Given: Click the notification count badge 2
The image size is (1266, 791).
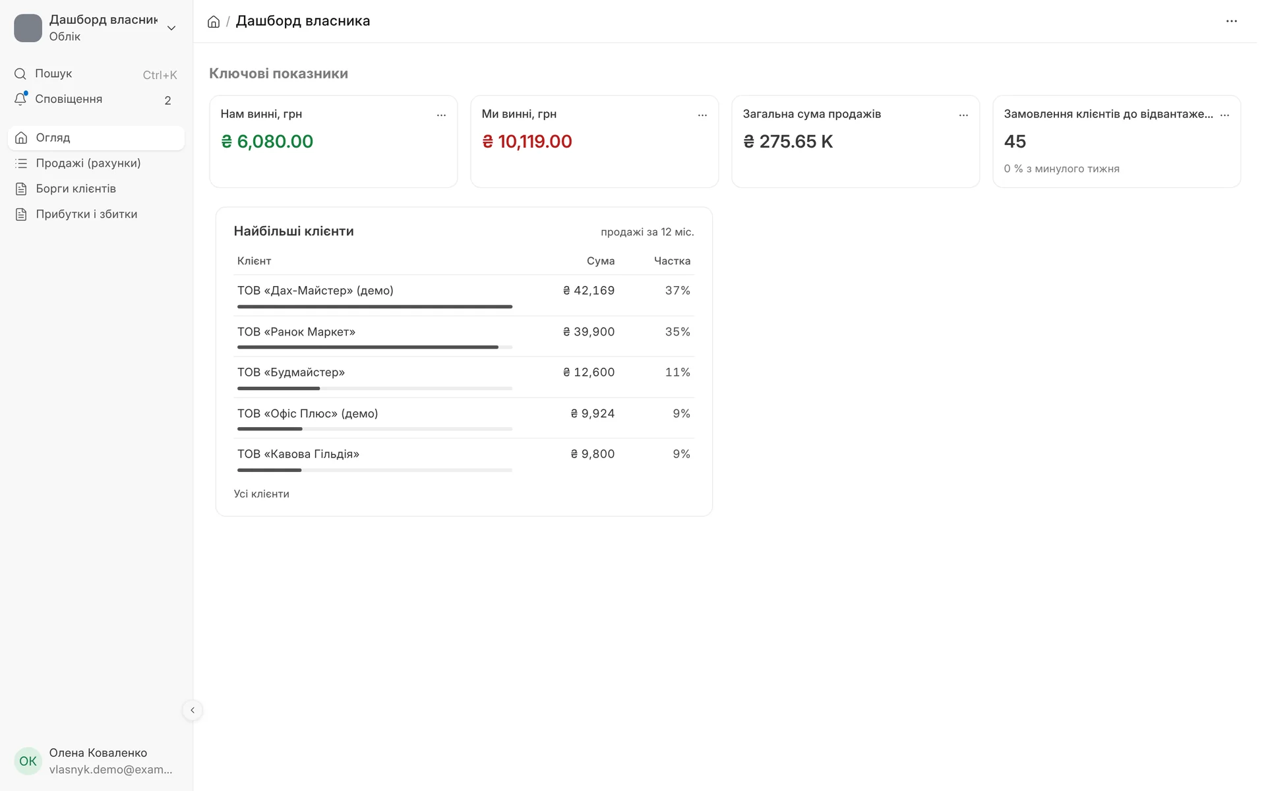Looking at the screenshot, I should pyautogui.click(x=167, y=100).
